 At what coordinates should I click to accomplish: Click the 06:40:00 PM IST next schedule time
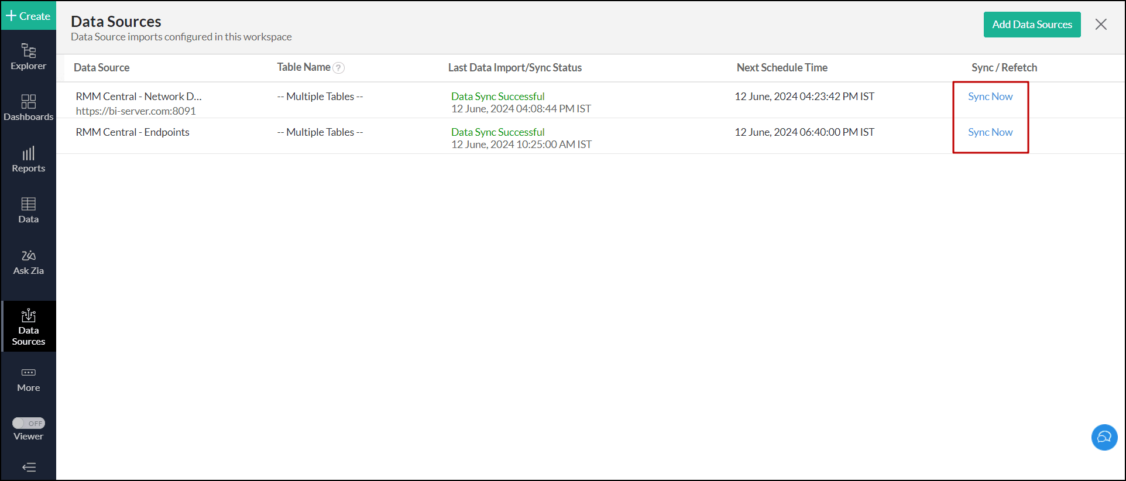[x=805, y=132]
